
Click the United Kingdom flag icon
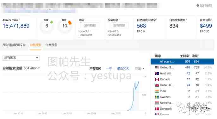(x=157, y=85)
